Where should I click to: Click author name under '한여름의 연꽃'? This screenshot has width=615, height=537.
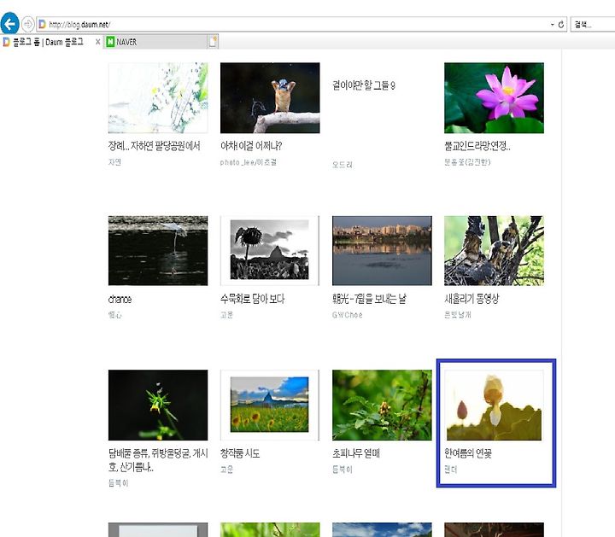coord(451,470)
